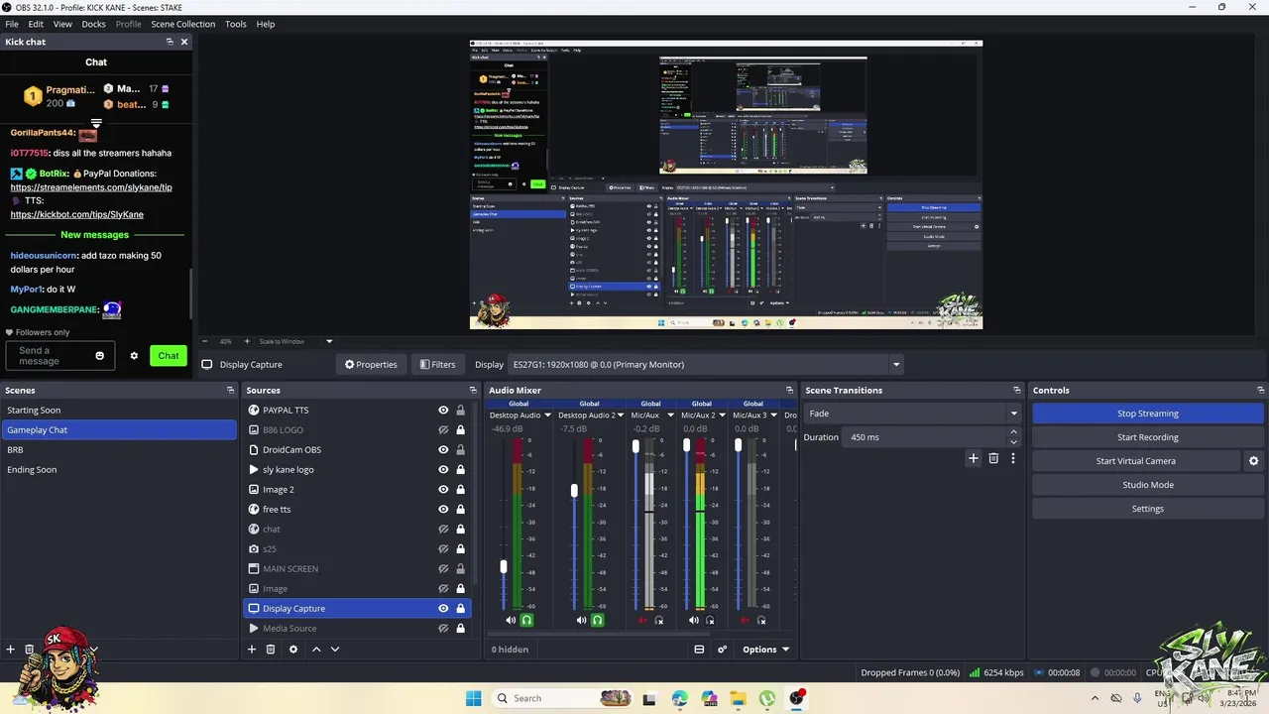Move selected source up with the arrow
The width and height of the screenshot is (1269, 714).
[x=316, y=650]
